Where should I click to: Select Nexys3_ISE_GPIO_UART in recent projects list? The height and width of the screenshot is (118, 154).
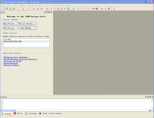click(13, 41)
